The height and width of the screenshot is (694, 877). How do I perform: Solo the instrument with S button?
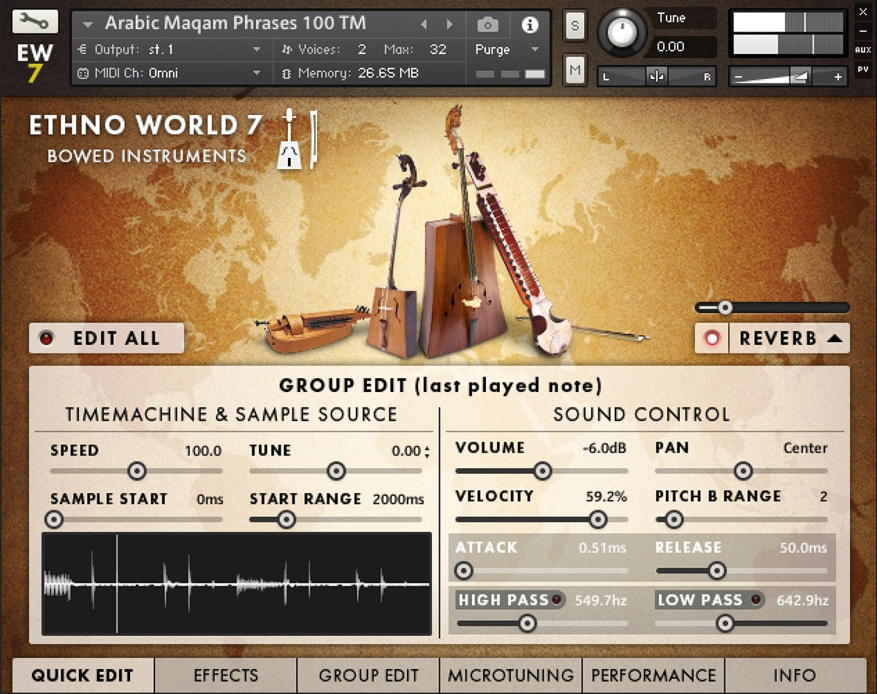click(x=574, y=26)
